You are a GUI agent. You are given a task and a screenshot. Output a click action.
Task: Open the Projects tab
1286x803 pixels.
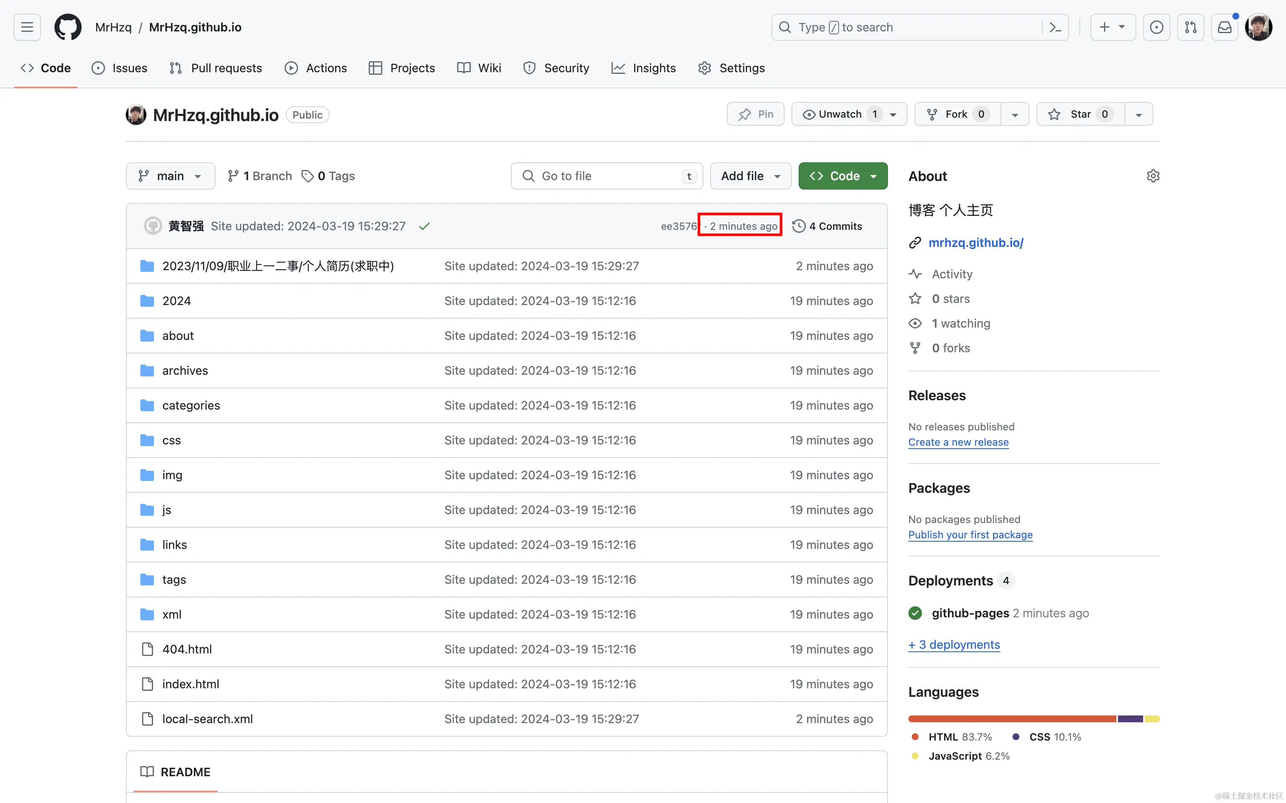pos(402,68)
